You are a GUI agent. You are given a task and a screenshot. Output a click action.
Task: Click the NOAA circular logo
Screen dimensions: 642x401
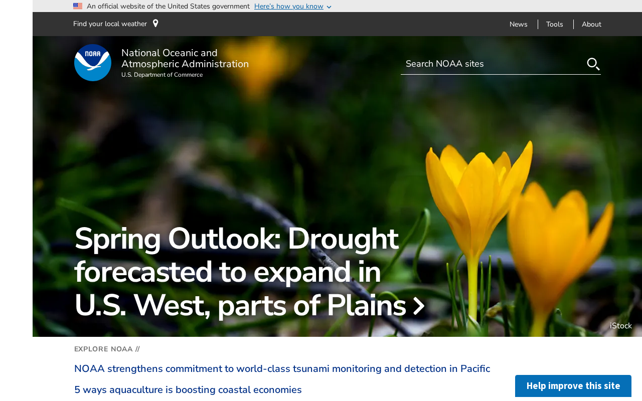(93, 63)
